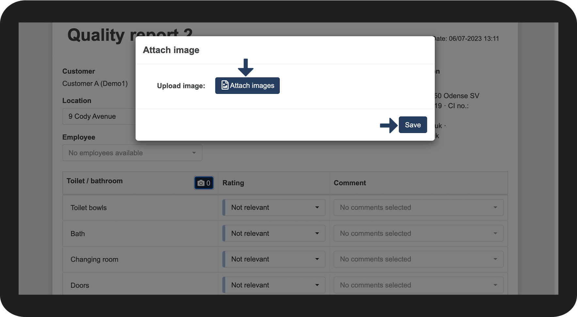Click the Bath row label
577x317 pixels.
[x=78, y=234]
